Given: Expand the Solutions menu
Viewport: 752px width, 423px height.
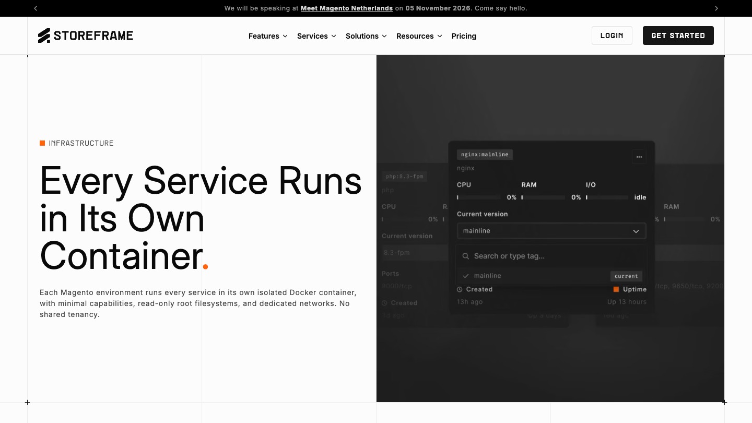Looking at the screenshot, I should (x=366, y=36).
